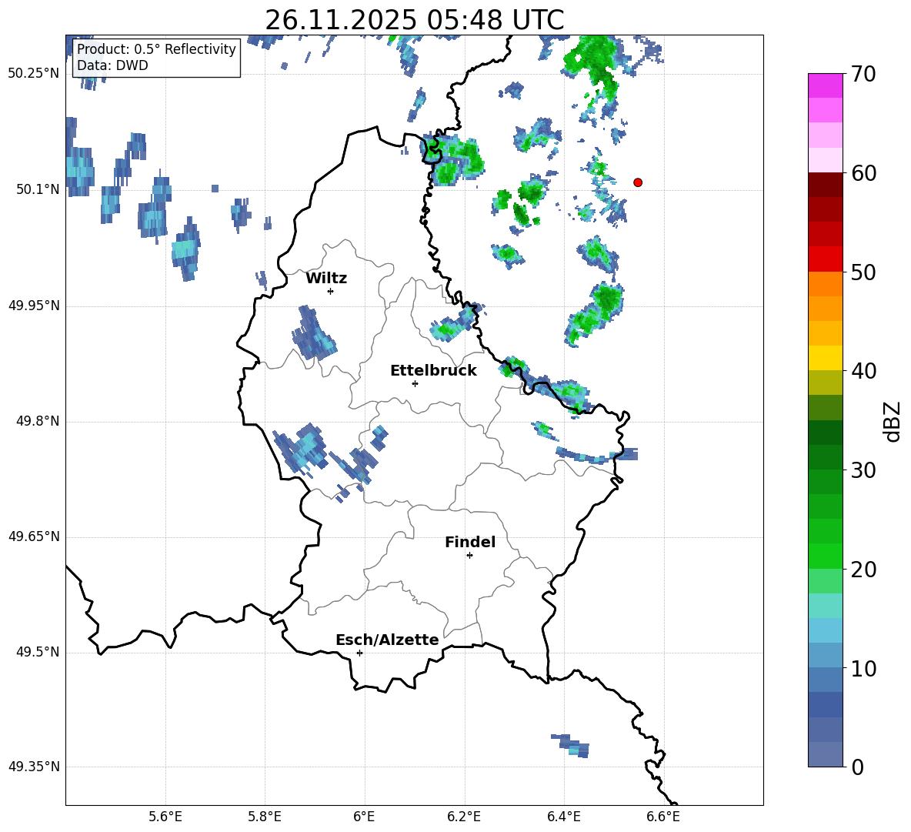This screenshot has width=911, height=832.
Task: Click the red dot marker on the map
Action: coord(638,182)
